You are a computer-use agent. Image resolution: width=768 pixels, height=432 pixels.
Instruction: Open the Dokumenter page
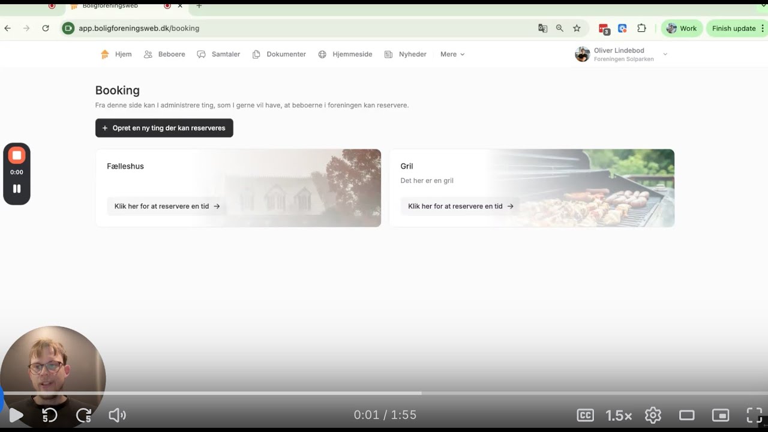tap(279, 54)
